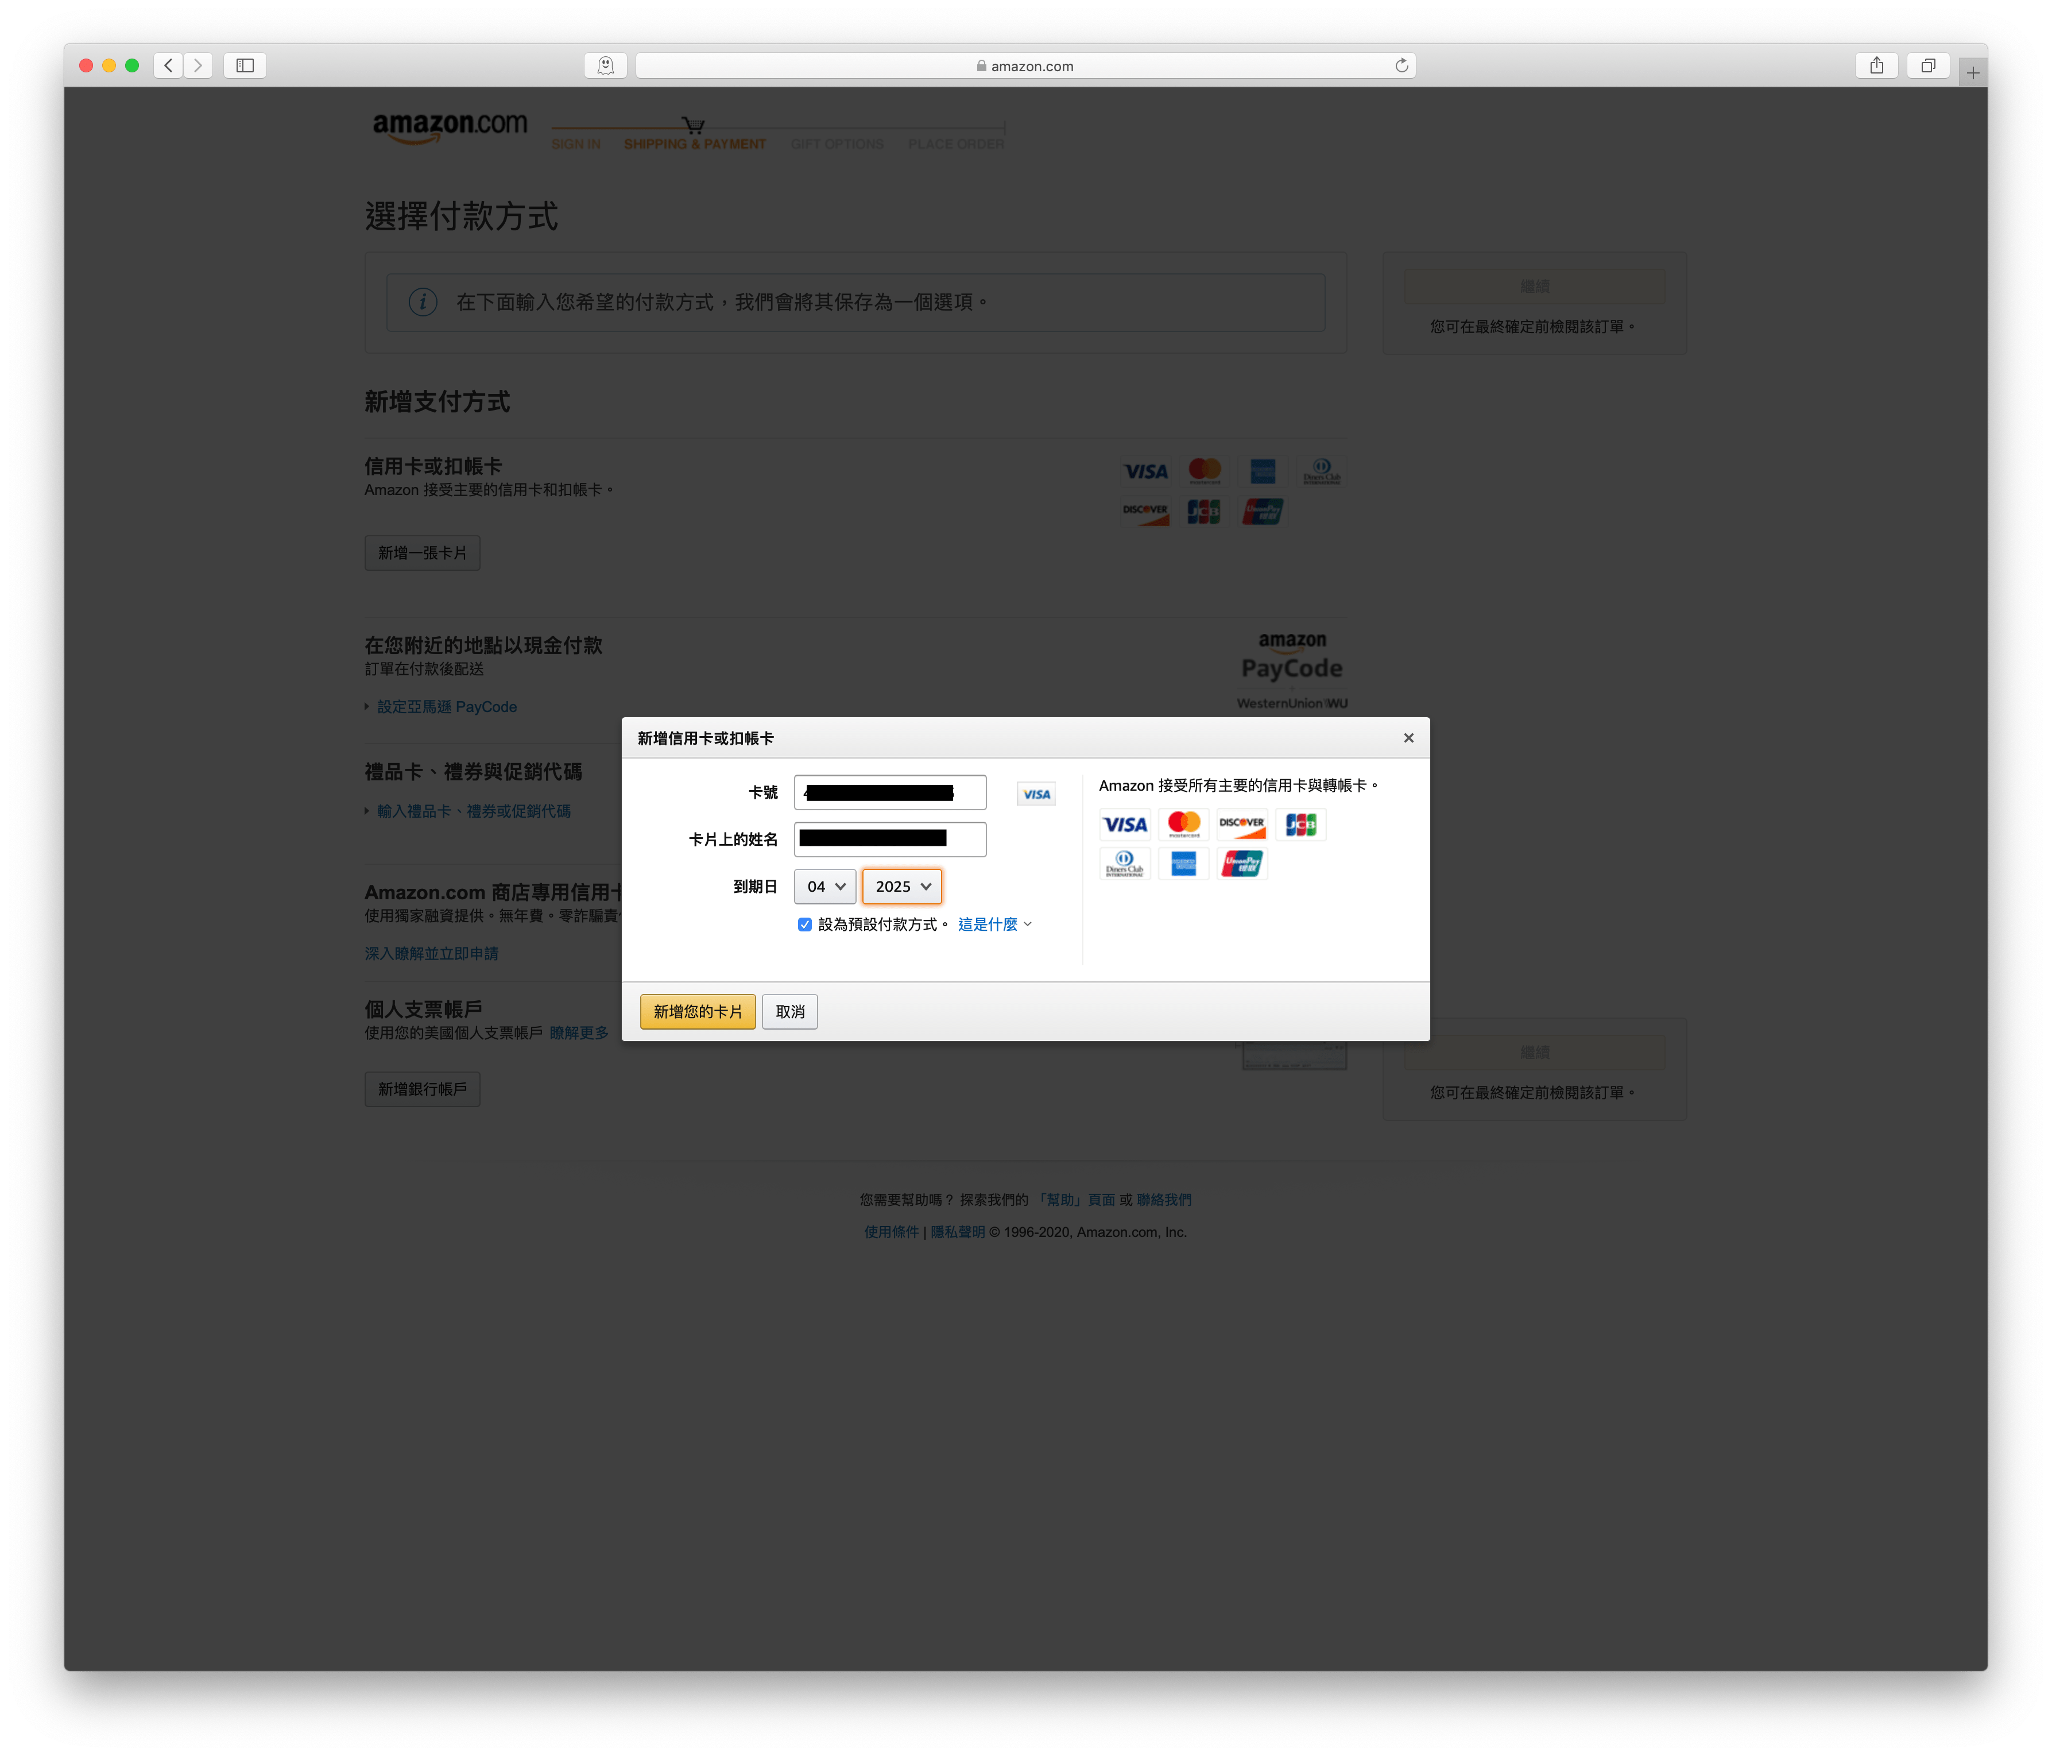Click the Discover logo in page card section
Viewport: 2052px width, 1756px height.
[x=1146, y=511]
